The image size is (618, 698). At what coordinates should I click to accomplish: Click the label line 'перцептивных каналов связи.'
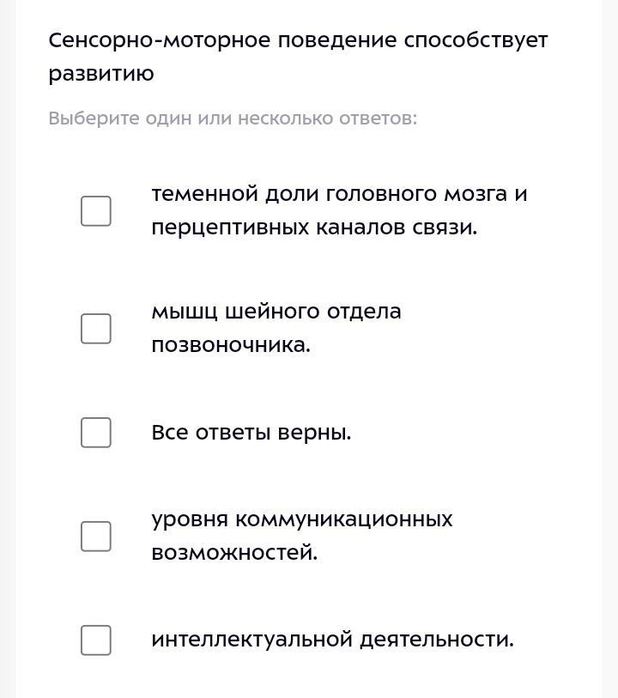pos(313,228)
